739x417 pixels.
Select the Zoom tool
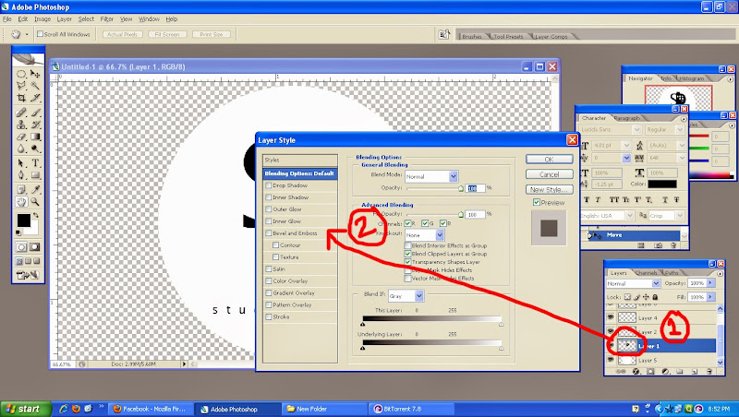coord(35,202)
